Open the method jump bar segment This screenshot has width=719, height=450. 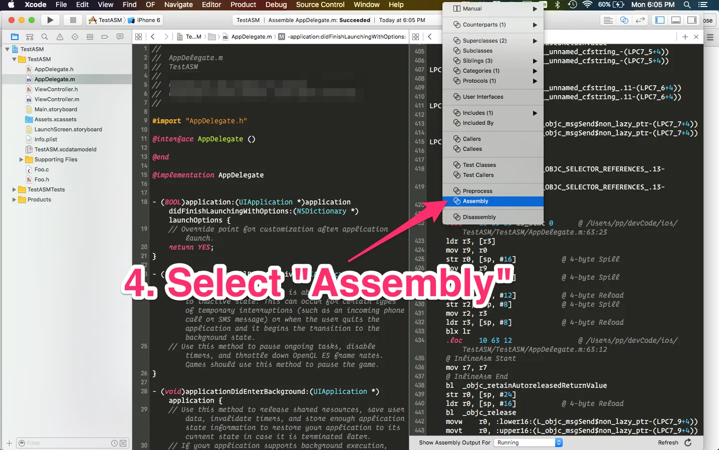tap(342, 37)
